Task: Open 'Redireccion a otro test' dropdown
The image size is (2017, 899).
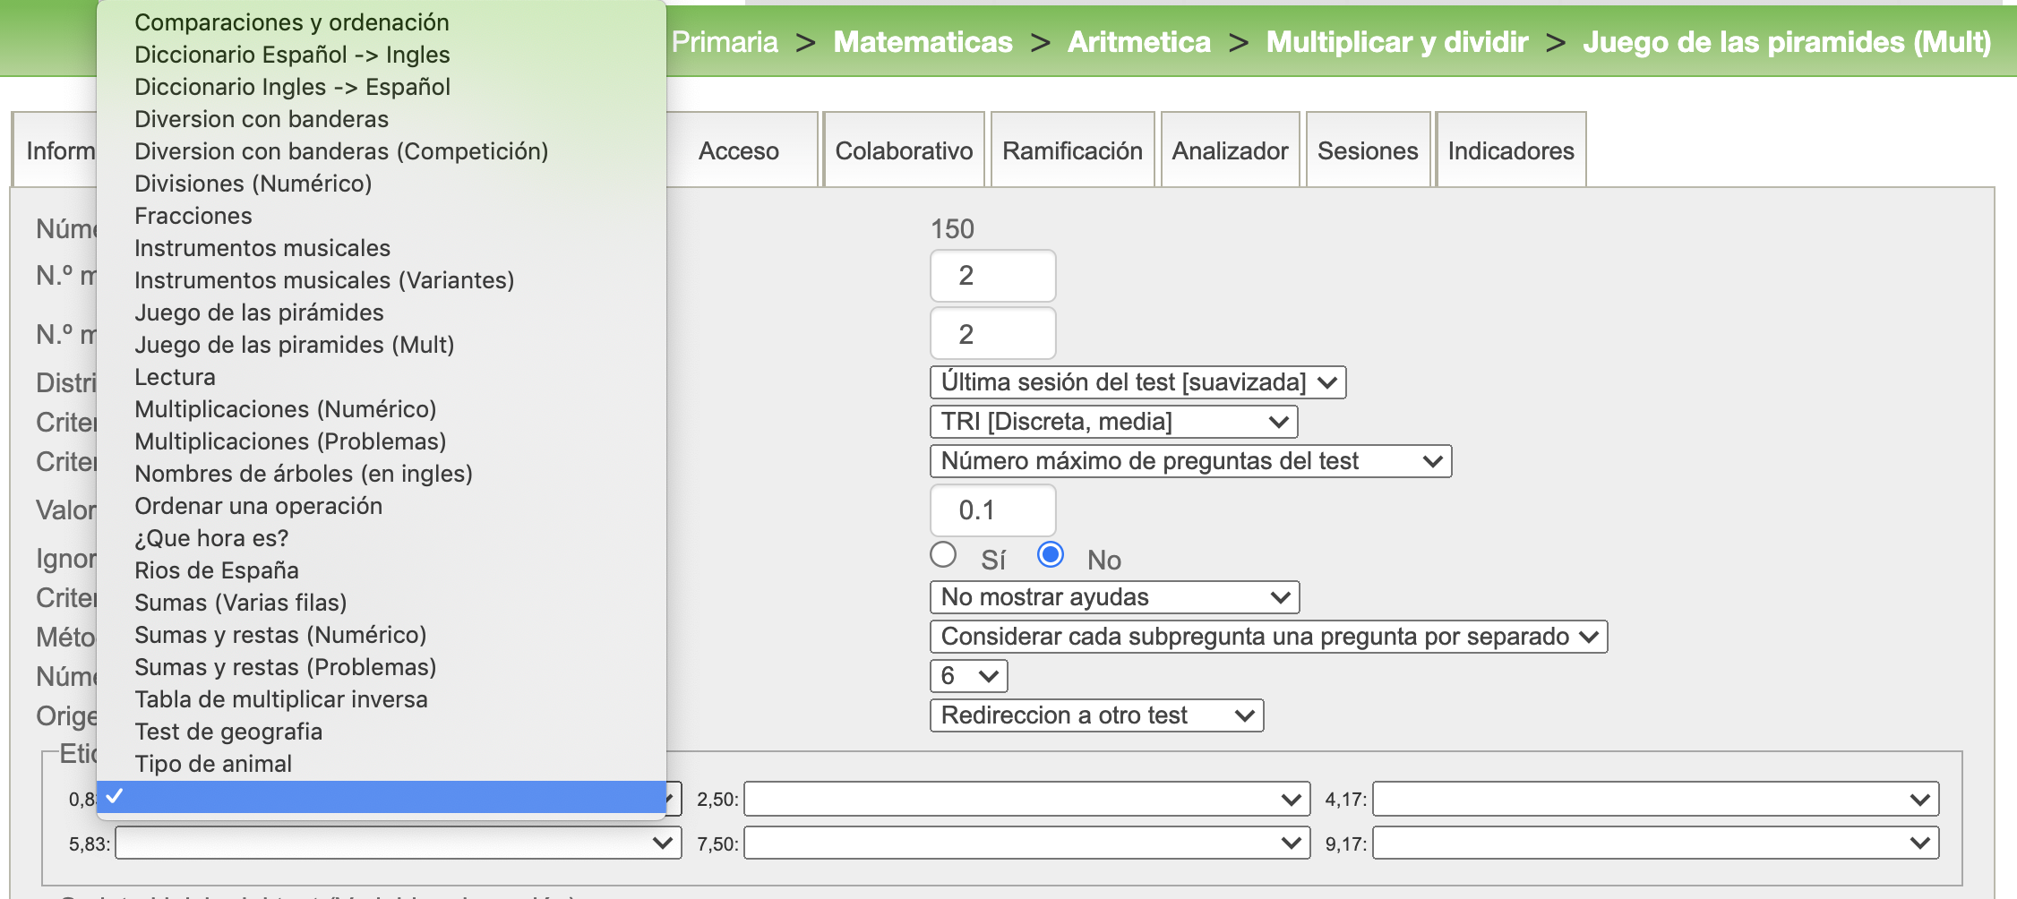Action: tap(1096, 715)
